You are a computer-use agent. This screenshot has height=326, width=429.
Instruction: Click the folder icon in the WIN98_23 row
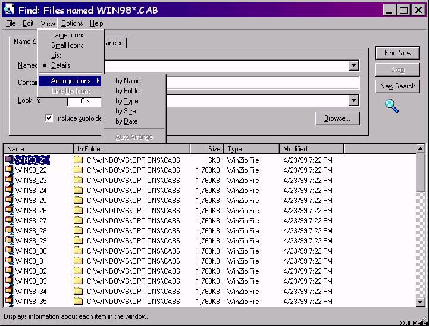point(79,180)
